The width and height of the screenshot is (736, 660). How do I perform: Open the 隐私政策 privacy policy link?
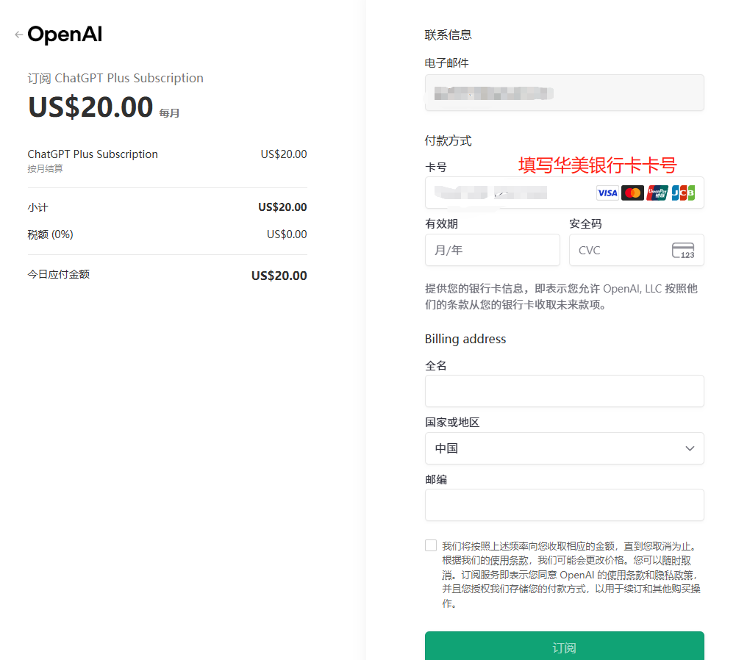tap(674, 575)
